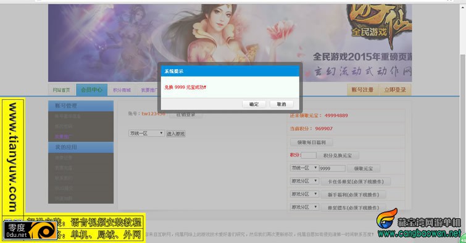Viewport: 466px width, 243px height.
Task: Open the server dropdown beside the 9999 field
Action: click(x=304, y=168)
